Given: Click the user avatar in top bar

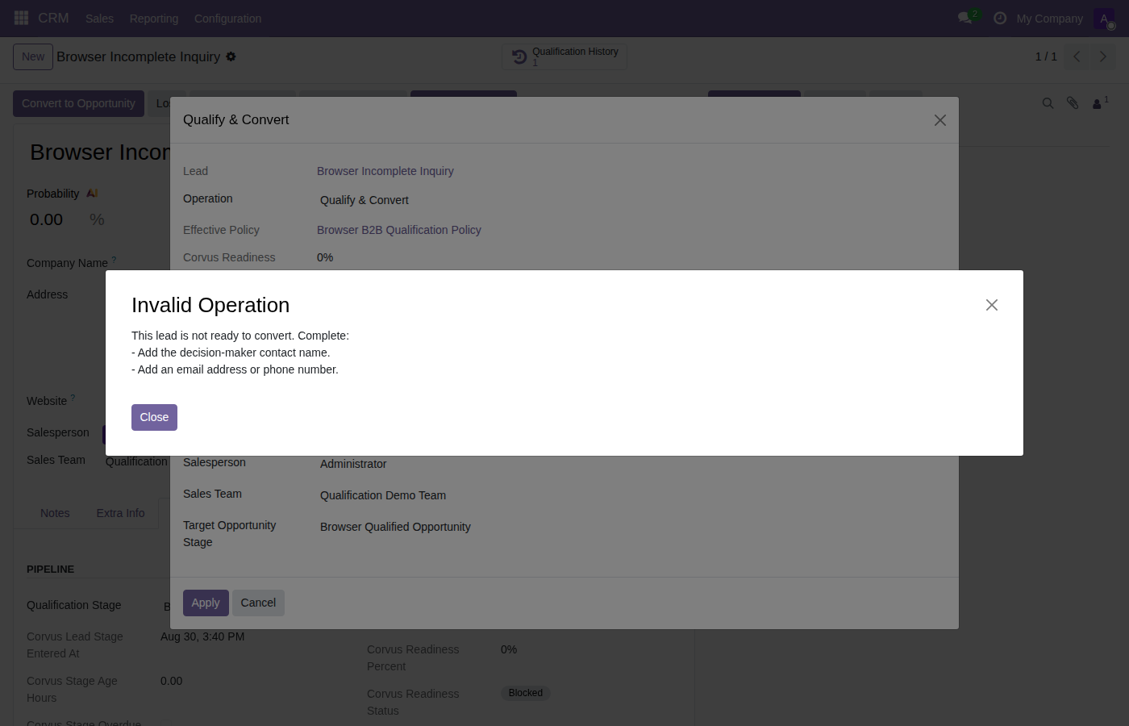Looking at the screenshot, I should click(x=1104, y=19).
